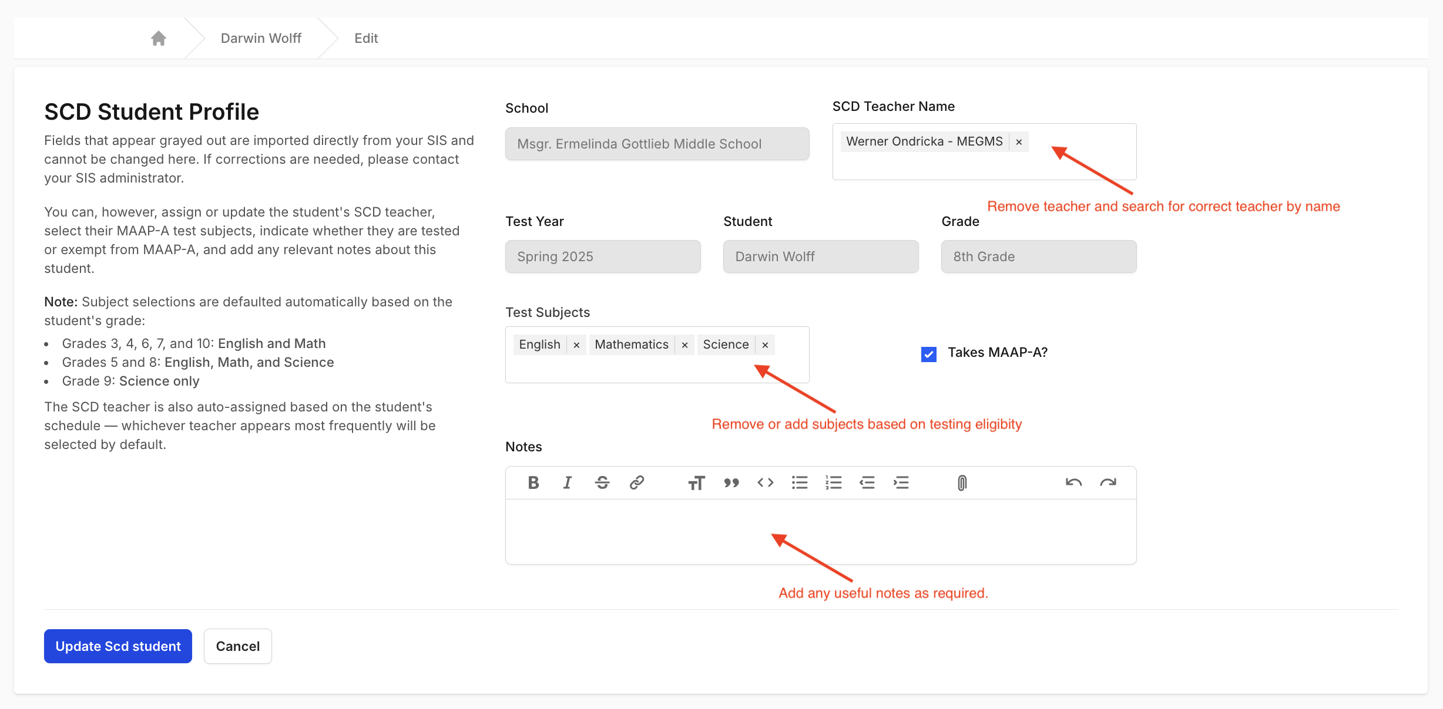This screenshot has height=709, width=1443.
Task: Go to home via breadcrumb house icon
Action: pyautogui.click(x=159, y=38)
